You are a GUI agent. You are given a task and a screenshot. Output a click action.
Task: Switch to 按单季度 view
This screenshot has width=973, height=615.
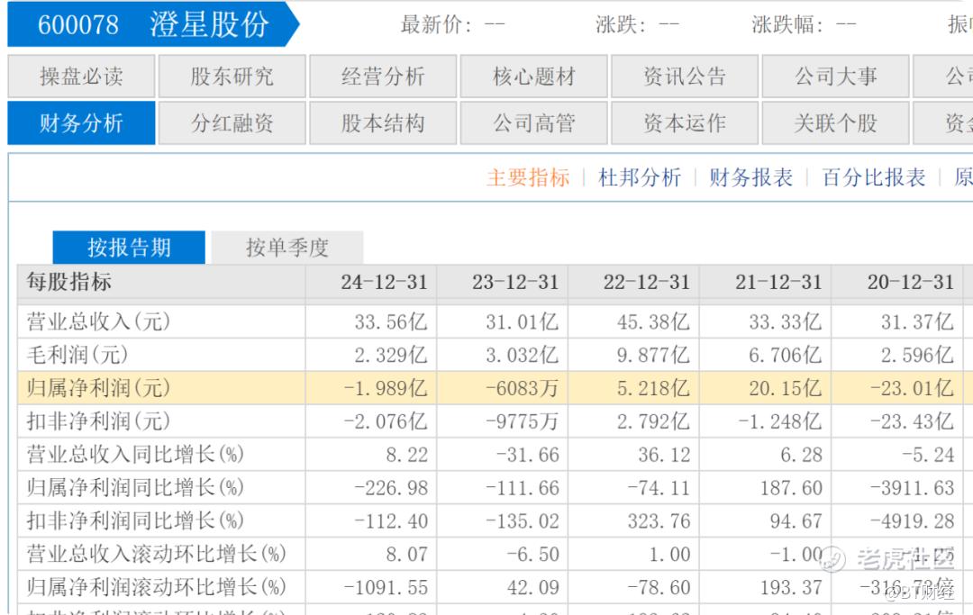pos(287,248)
